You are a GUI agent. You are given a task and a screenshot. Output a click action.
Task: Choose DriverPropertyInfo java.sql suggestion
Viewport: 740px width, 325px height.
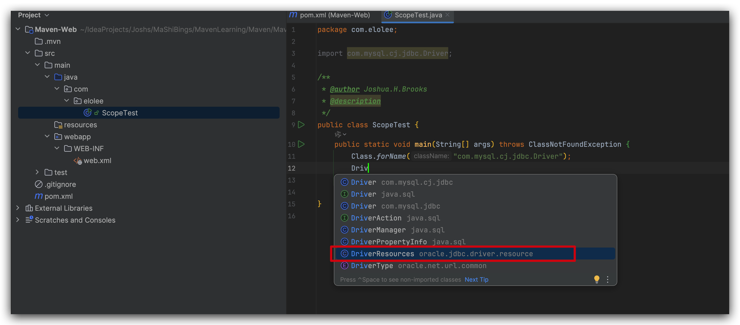pyautogui.click(x=475, y=242)
